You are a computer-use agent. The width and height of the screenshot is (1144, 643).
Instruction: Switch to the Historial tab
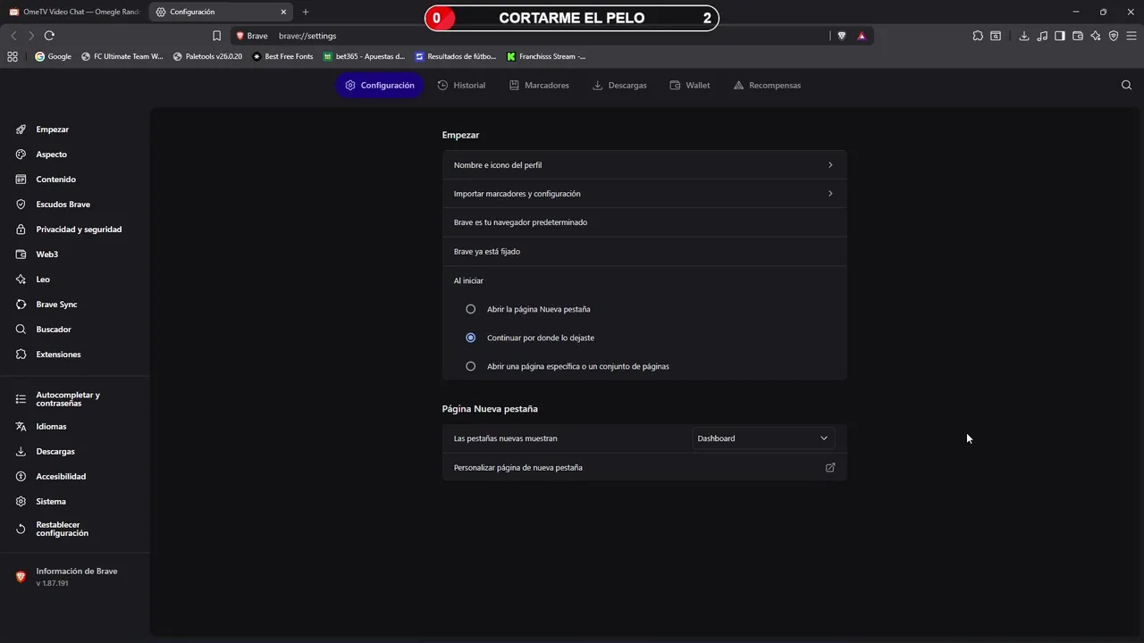(461, 85)
